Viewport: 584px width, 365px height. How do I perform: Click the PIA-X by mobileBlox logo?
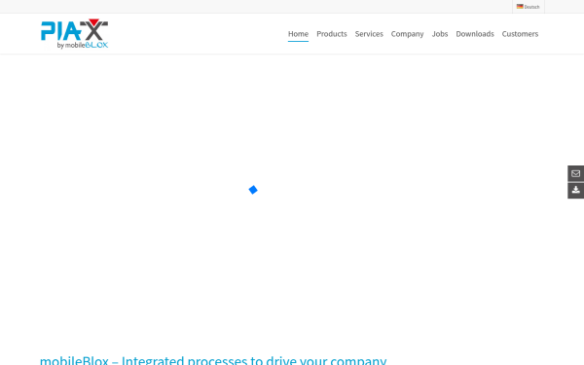tap(75, 34)
